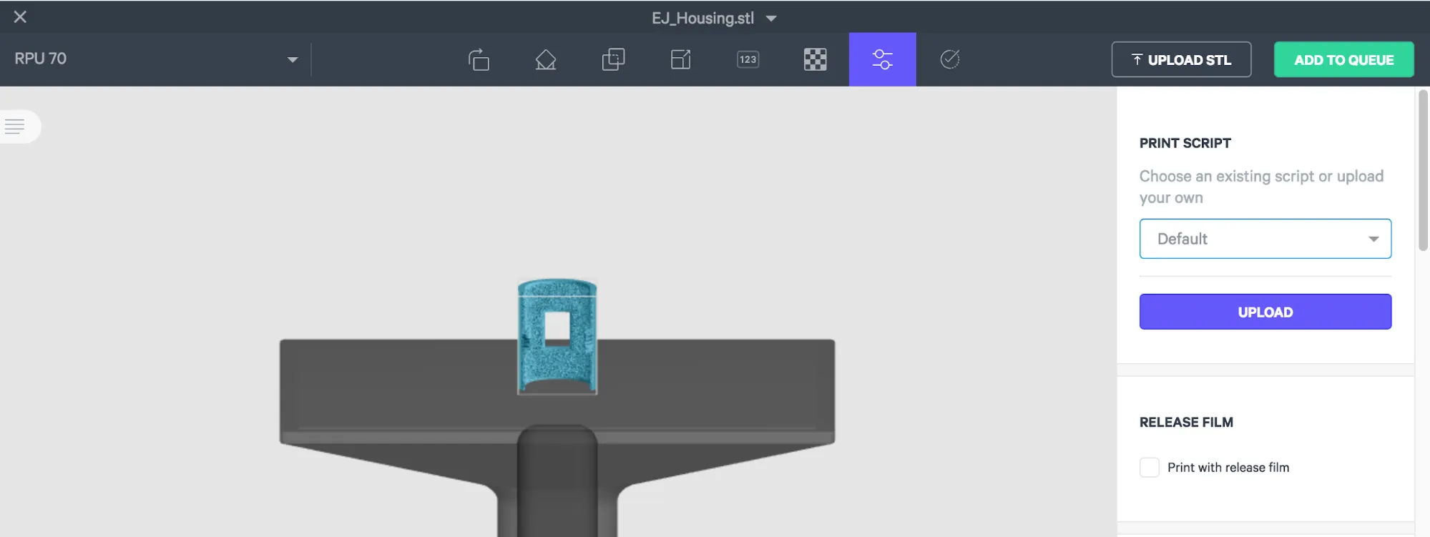This screenshot has height=537, width=1430.
Task: Click the UPLOAD STL button
Action: (1181, 59)
